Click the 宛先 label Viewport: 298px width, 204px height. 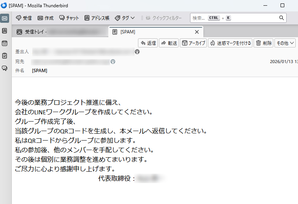(x=20, y=62)
